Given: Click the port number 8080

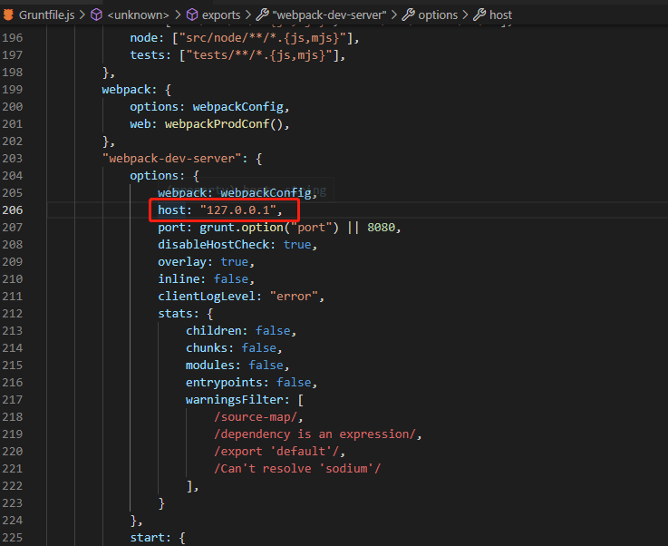Looking at the screenshot, I should coord(382,228).
